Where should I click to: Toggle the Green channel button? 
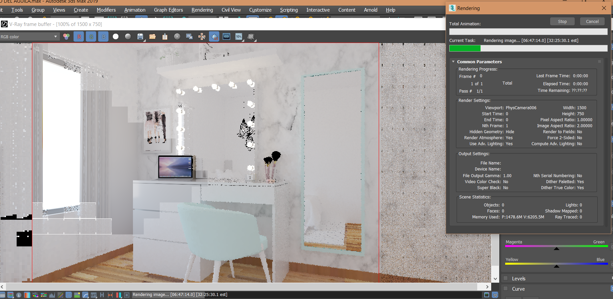click(x=91, y=37)
